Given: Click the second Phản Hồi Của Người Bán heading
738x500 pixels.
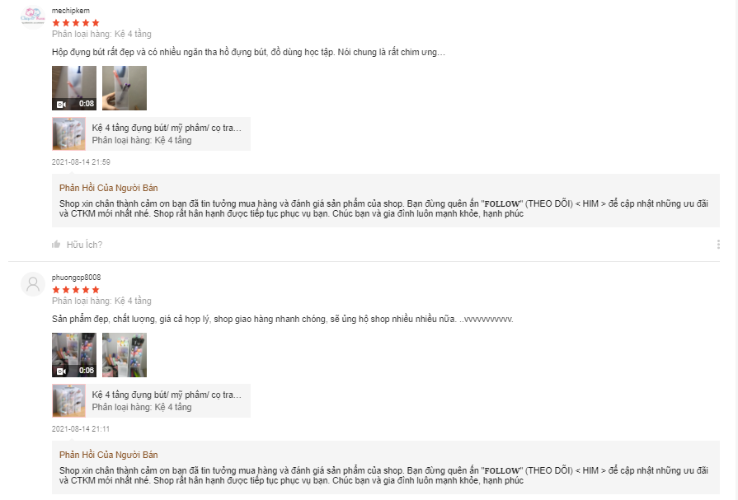Looking at the screenshot, I should pyautogui.click(x=108, y=455).
